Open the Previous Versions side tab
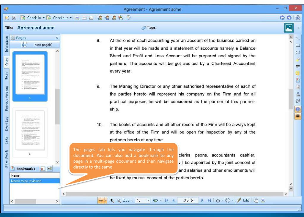The height and width of the screenshot is (217, 304). click(x=7, y=98)
